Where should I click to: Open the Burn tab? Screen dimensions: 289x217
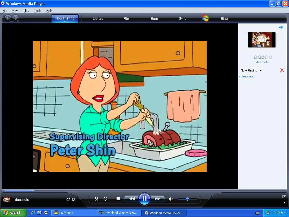[x=154, y=18]
